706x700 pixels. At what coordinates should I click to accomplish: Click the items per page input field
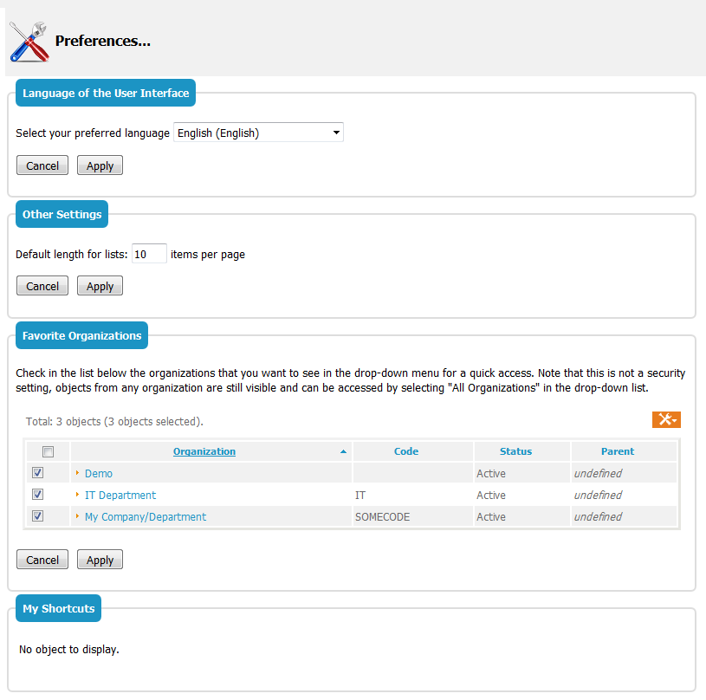click(x=148, y=253)
